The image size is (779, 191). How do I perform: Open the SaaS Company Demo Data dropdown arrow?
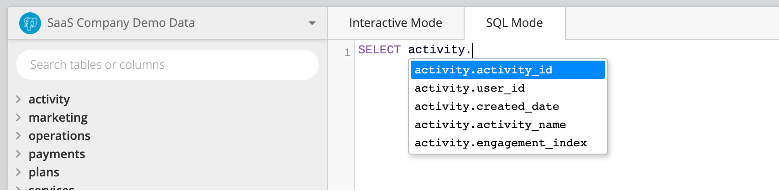(x=312, y=23)
